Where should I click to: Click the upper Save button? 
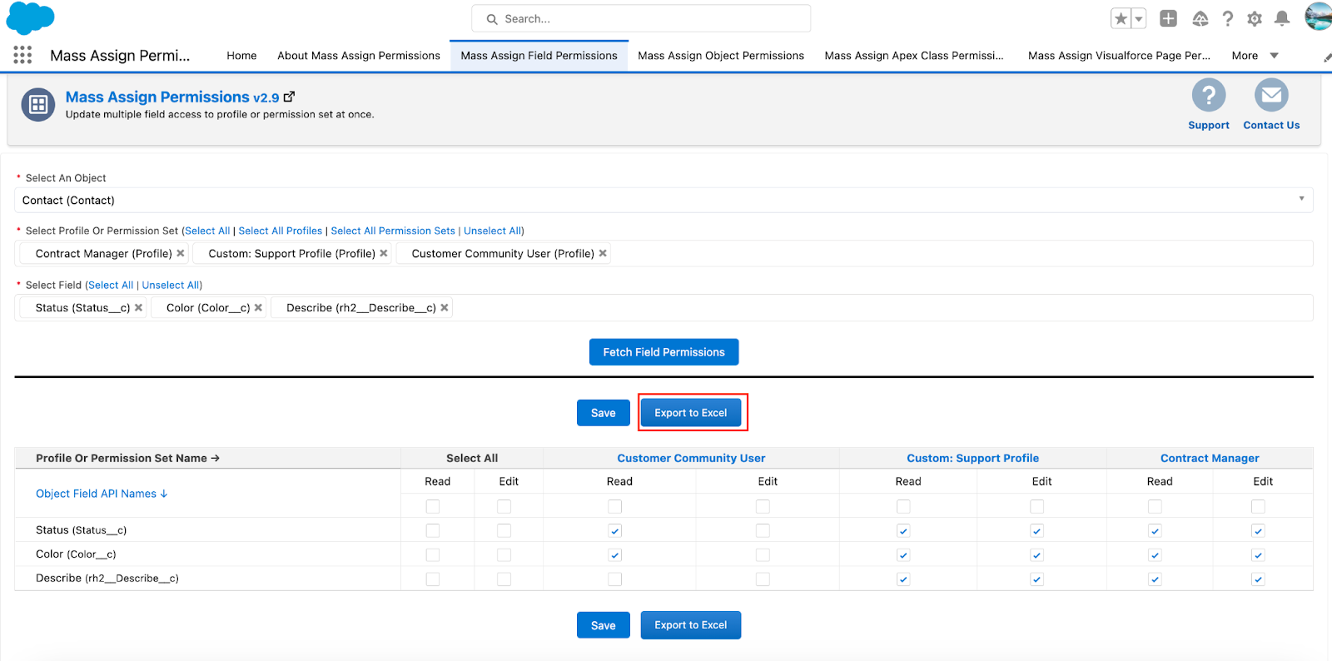603,413
